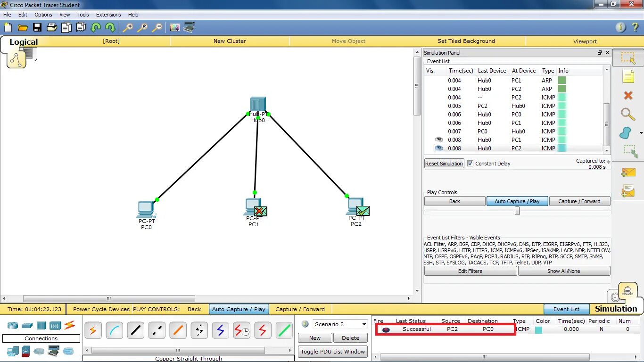Pick the light blue Console cable
Viewport: 644px width, 362px height.
coord(114,330)
